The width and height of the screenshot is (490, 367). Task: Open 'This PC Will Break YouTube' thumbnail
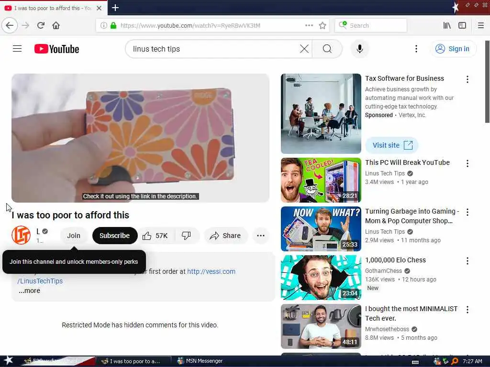[321, 180]
